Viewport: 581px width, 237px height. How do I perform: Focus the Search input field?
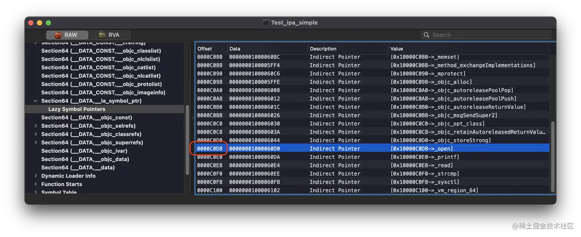[486, 35]
